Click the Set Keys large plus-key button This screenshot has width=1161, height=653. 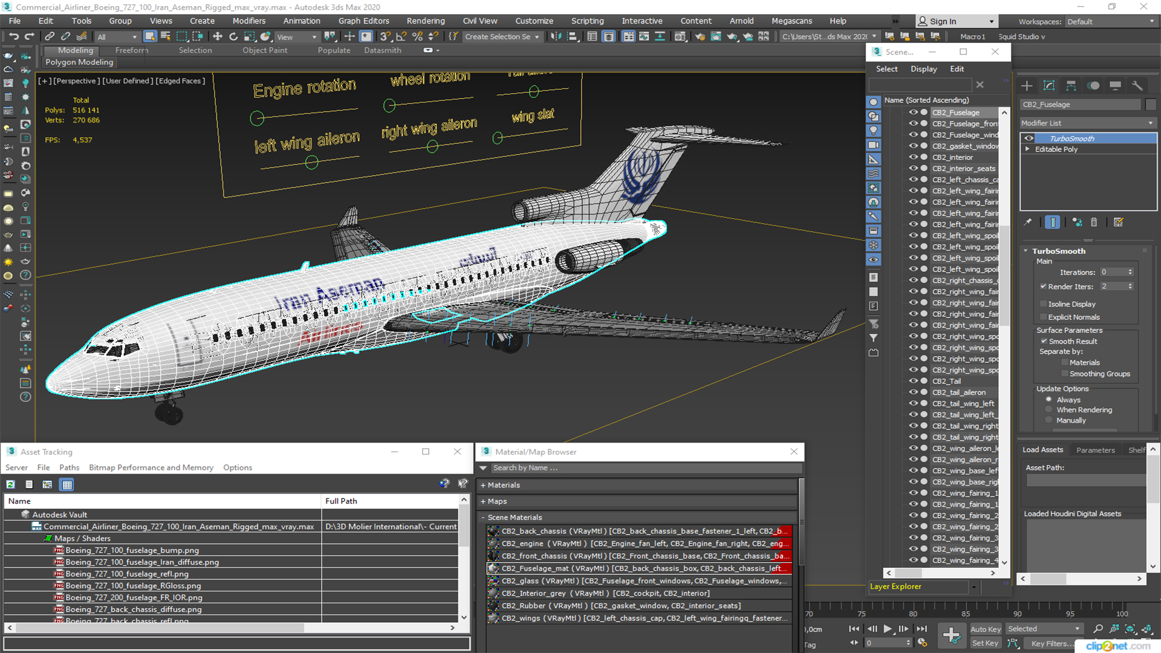952,635
